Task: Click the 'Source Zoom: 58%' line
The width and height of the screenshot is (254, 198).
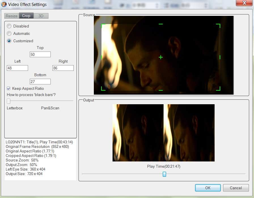Action: (x=22, y=160)
